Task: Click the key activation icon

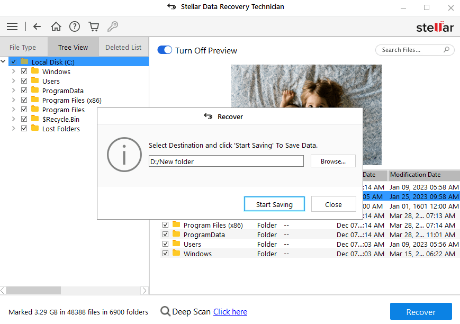Action: pyautogui.click(x=113, y=26)
